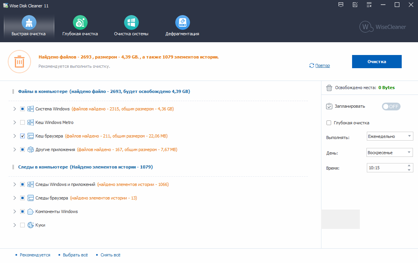Screen dimensions: 418x263
Task: Click the browser icon of Кеш браузера
Action: pos(31,136)
